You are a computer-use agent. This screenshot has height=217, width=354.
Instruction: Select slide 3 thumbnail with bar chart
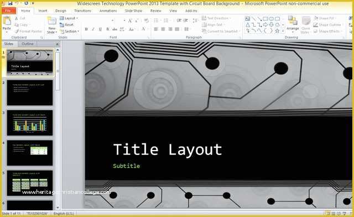click(30, 123)
